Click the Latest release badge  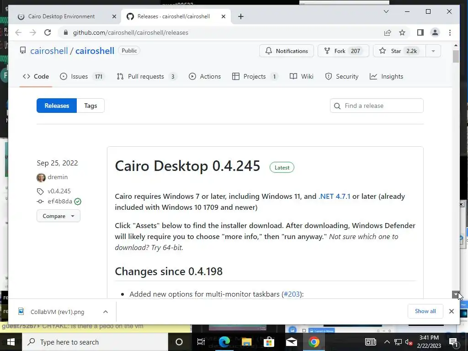point(282,167)
